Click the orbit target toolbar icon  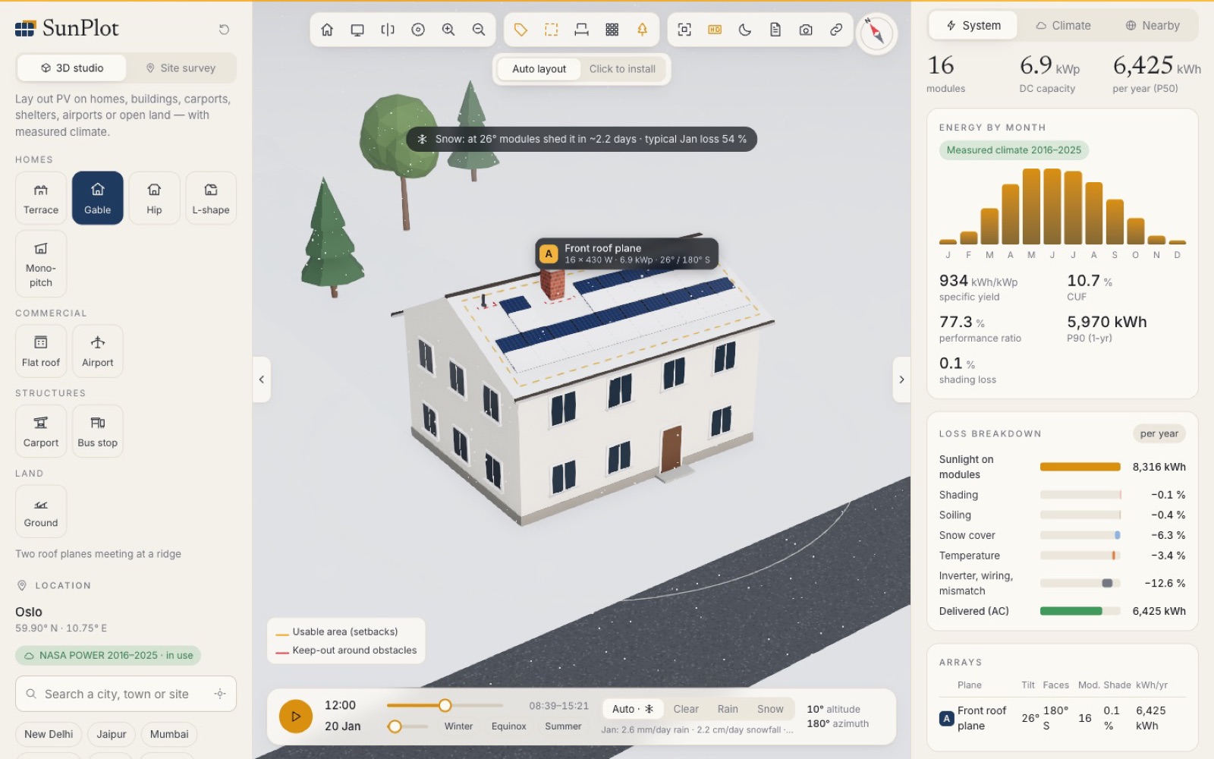click(418, 30)
